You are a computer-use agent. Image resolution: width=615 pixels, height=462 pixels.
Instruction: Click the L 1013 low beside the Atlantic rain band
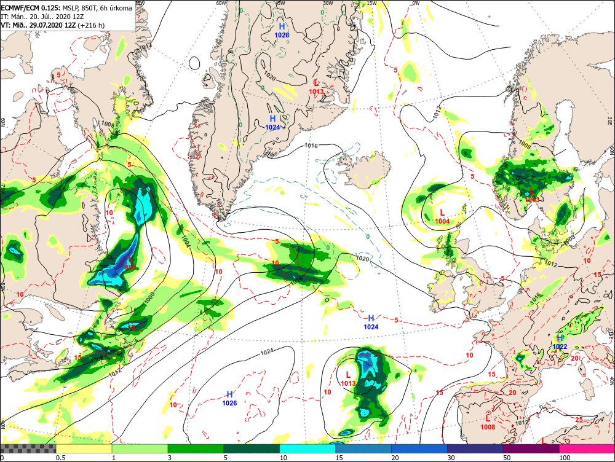point(348,379)
